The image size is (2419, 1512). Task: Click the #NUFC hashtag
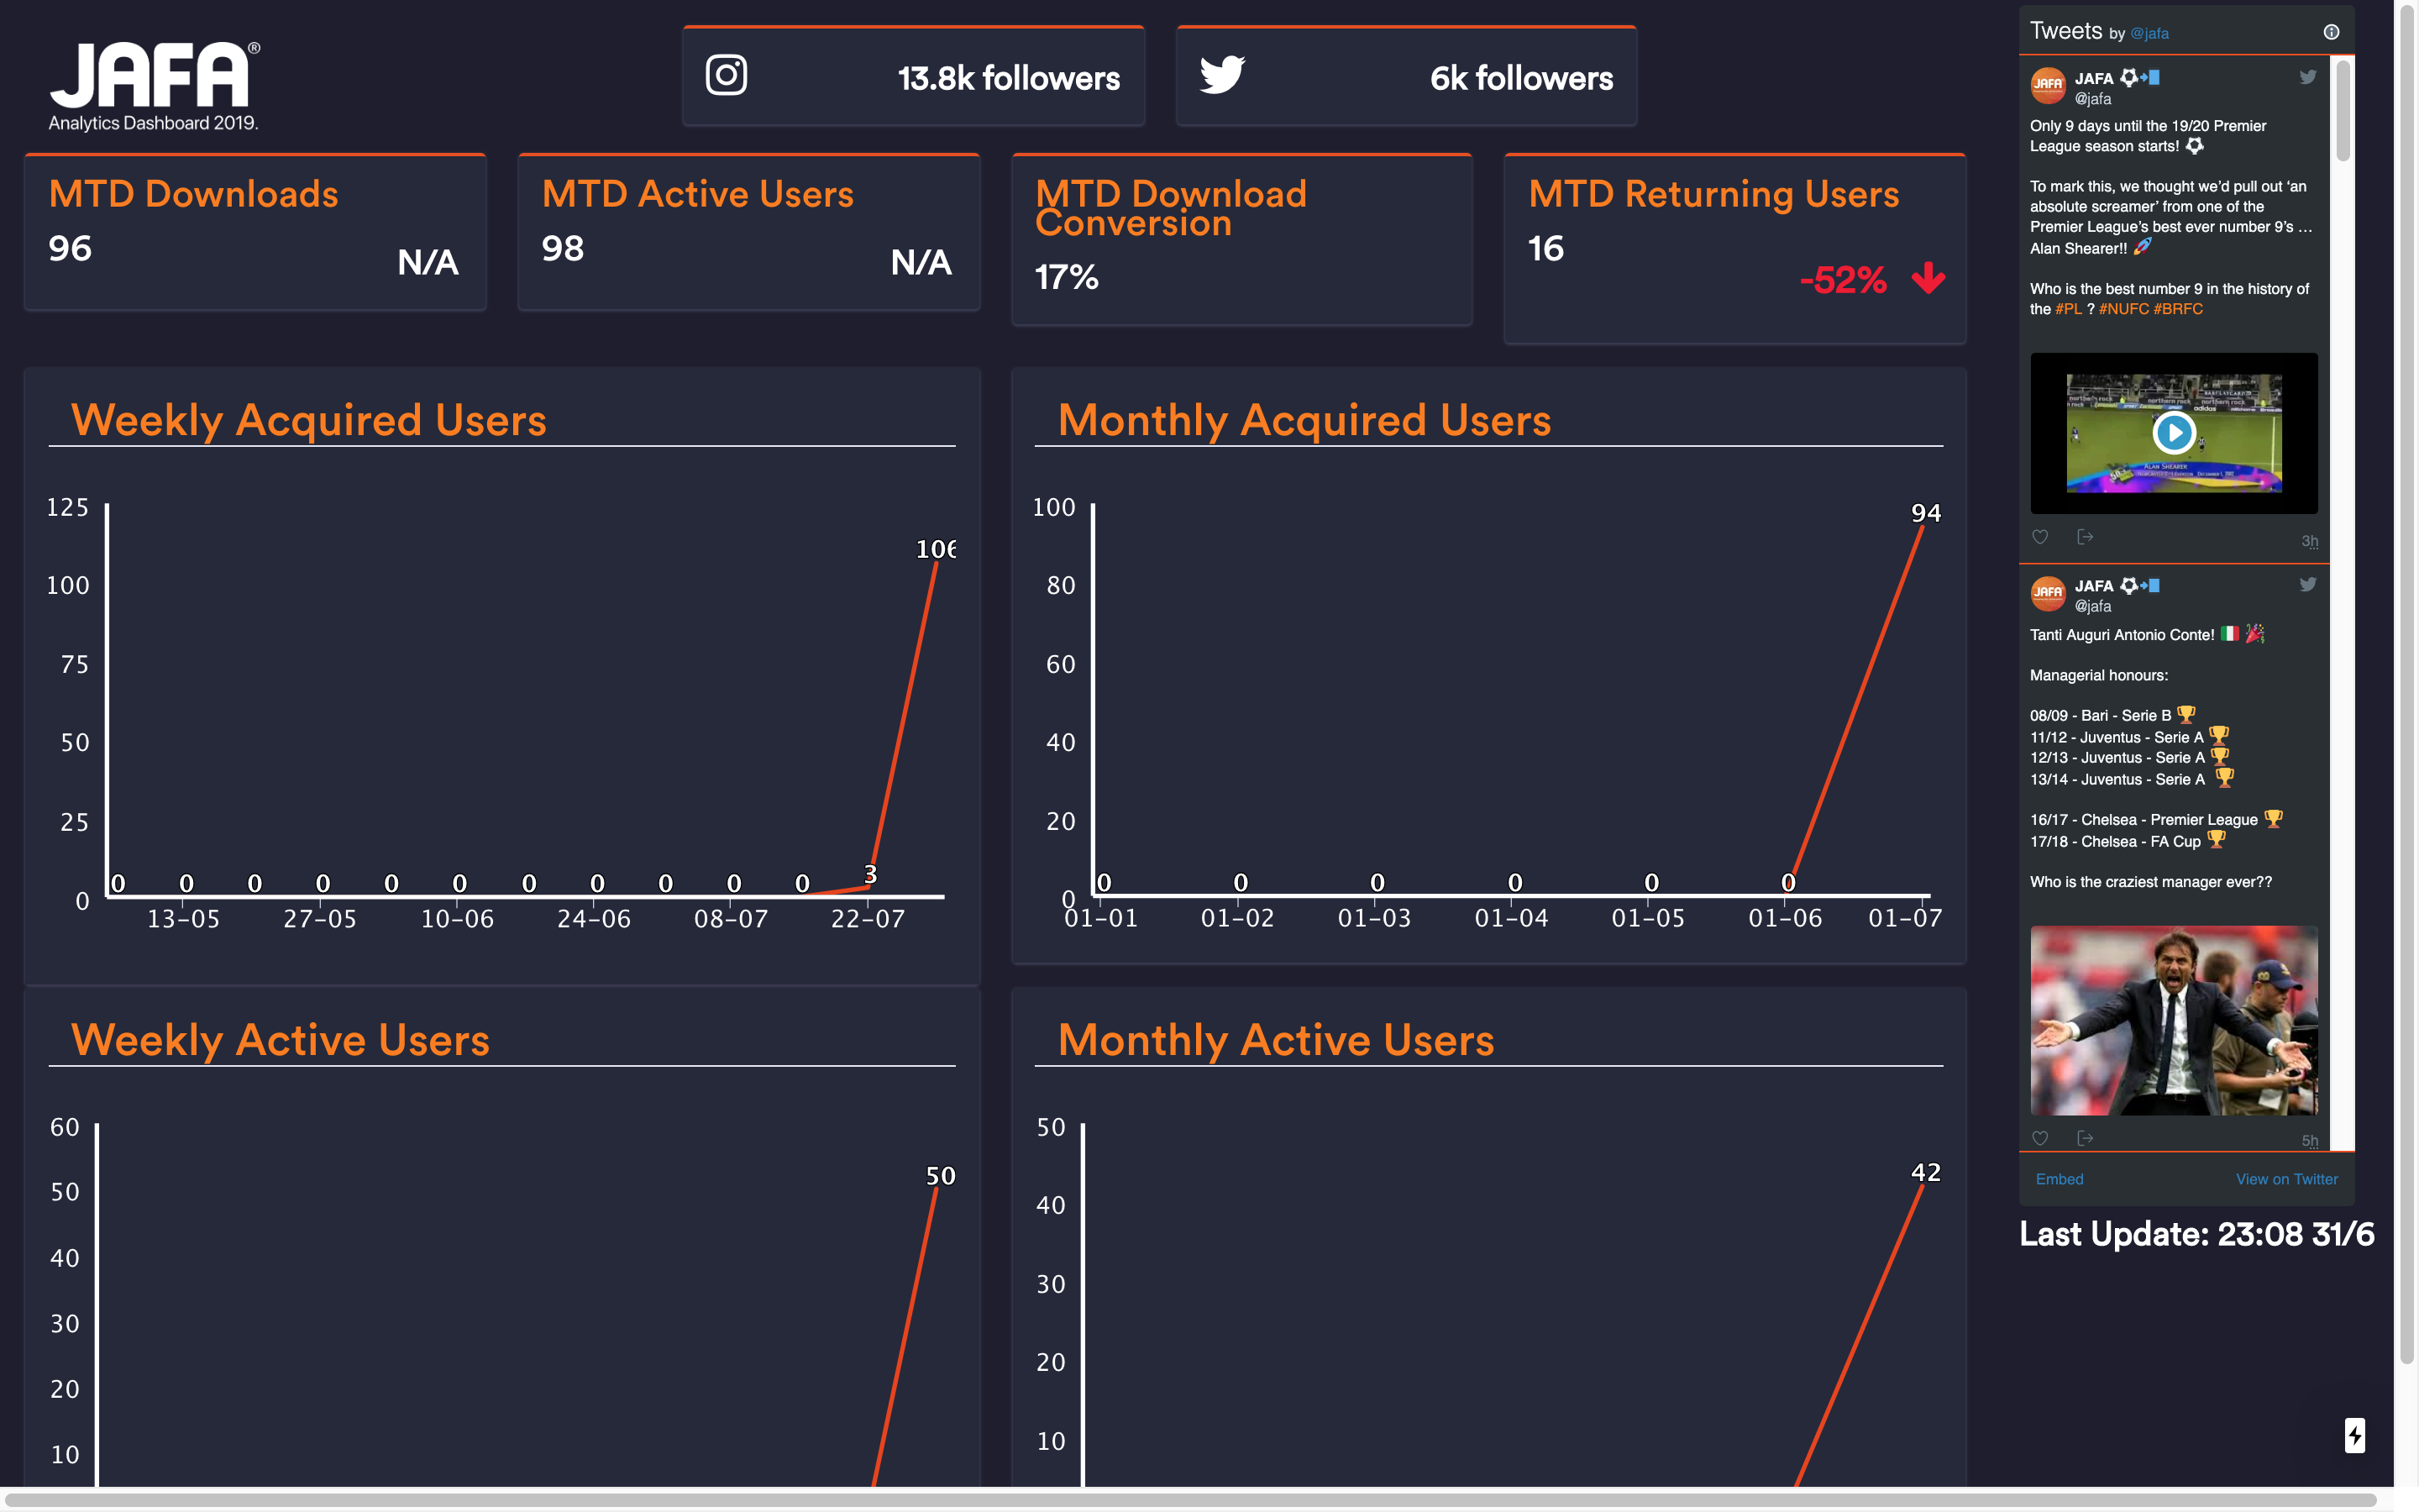(2123, 309)
